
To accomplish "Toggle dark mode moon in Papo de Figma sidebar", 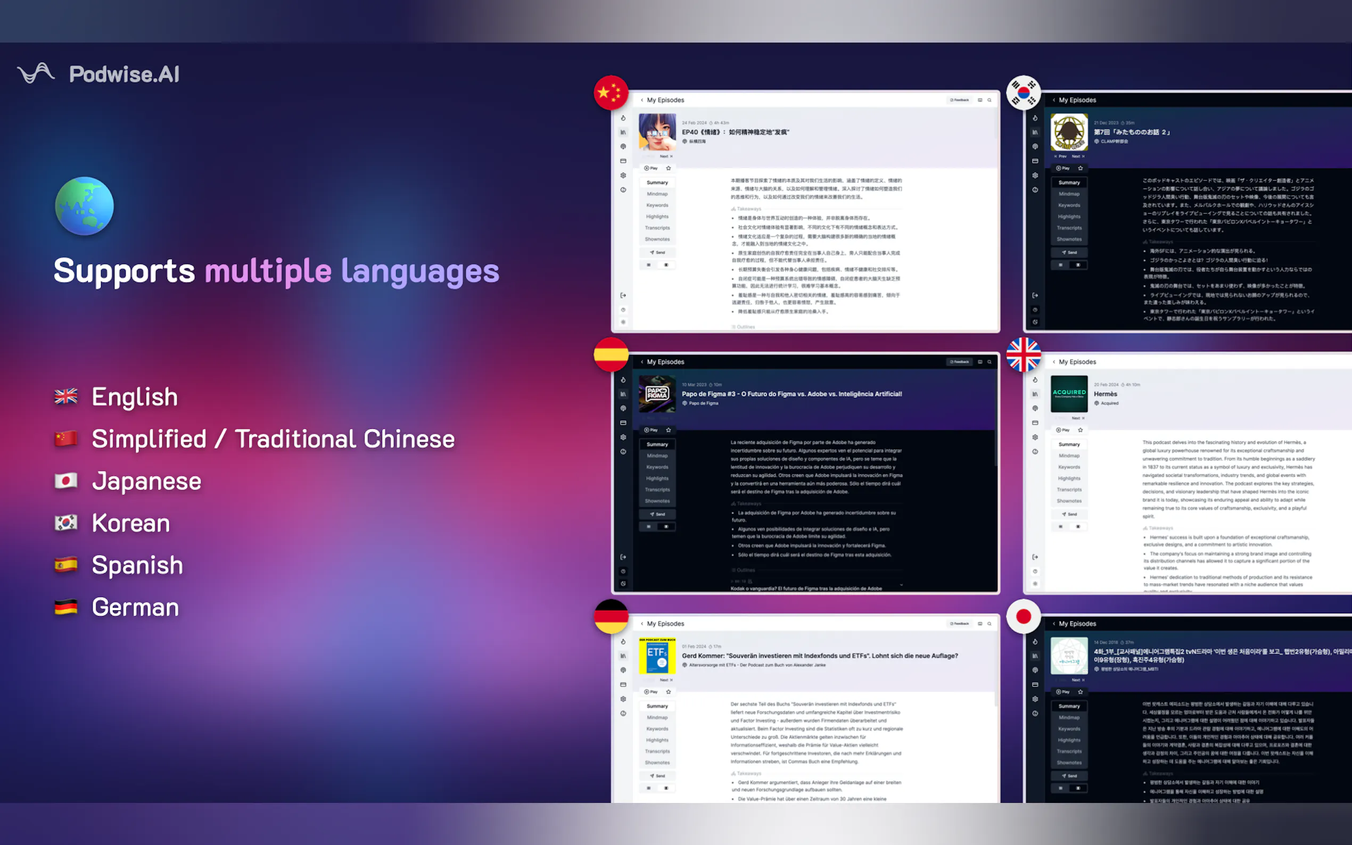I will coord(623,584).
